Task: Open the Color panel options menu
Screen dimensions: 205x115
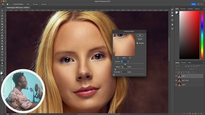Action: [x=204, y=9]
